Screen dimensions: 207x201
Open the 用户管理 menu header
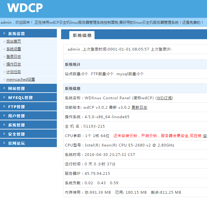[28, 116]
